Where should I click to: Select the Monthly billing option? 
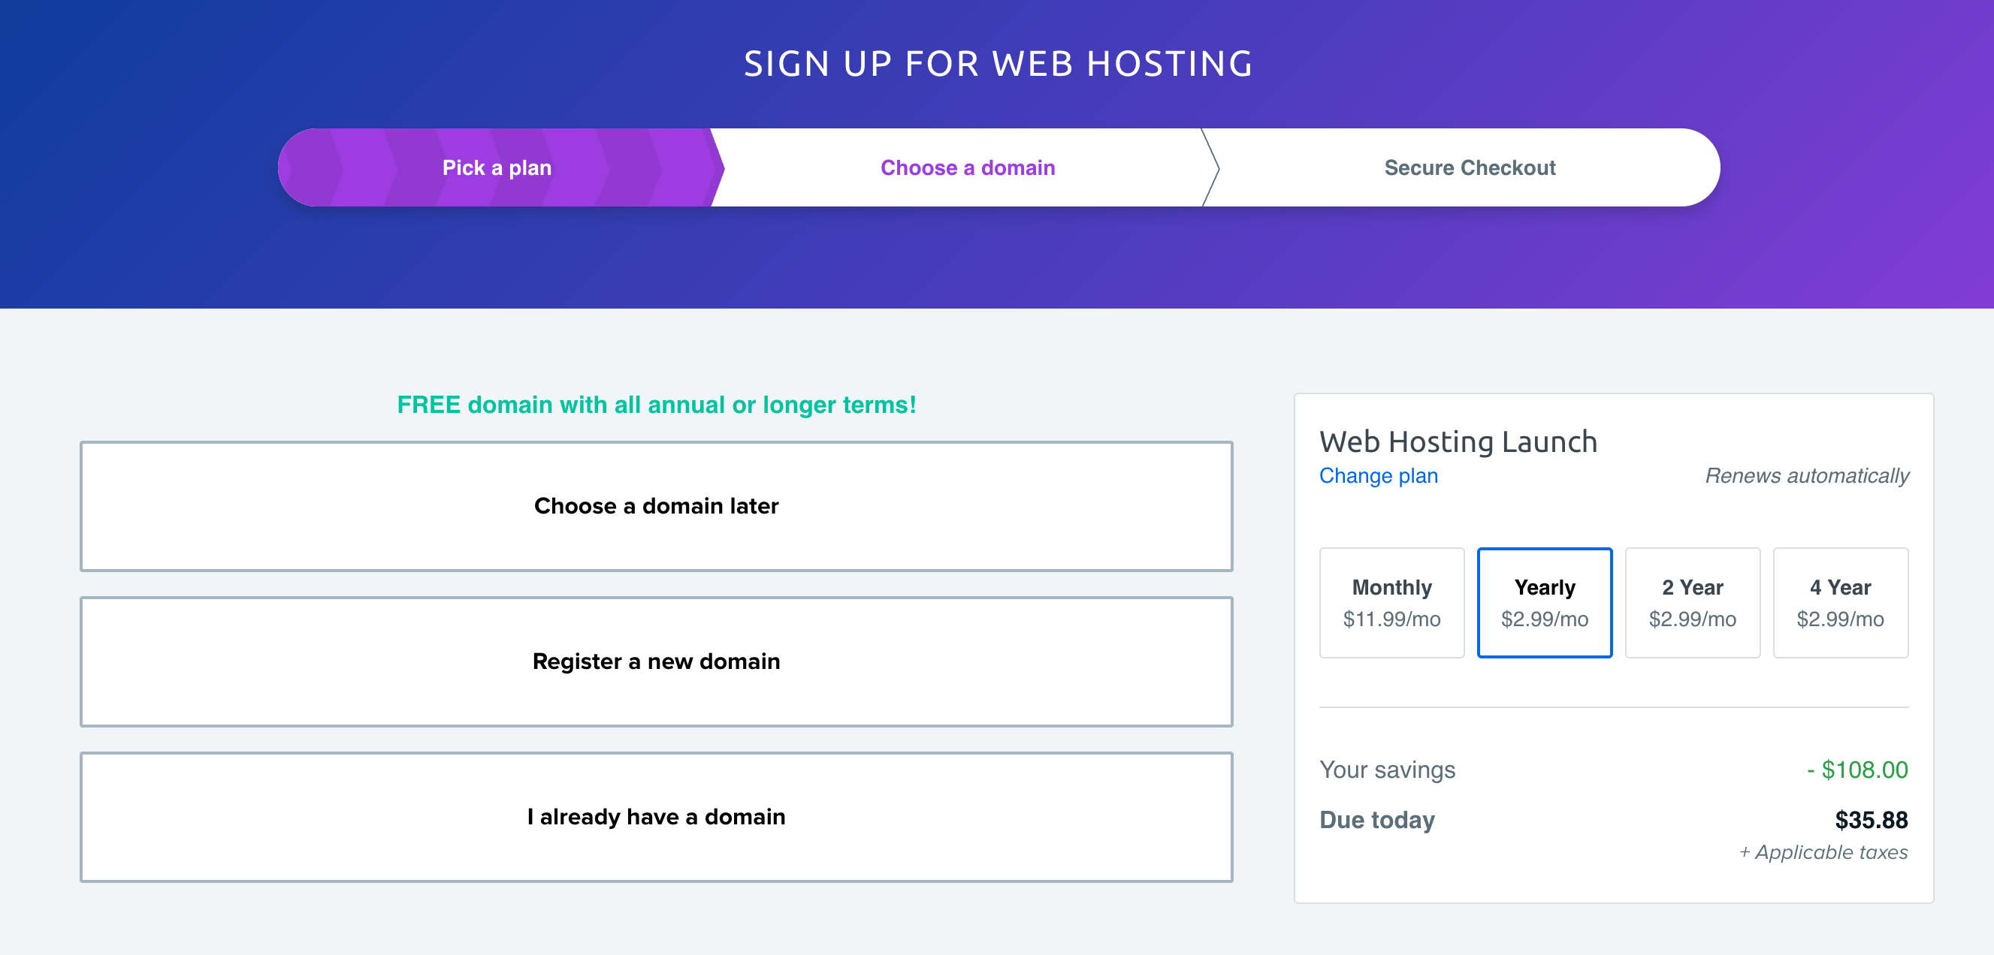pos(1391,602)
